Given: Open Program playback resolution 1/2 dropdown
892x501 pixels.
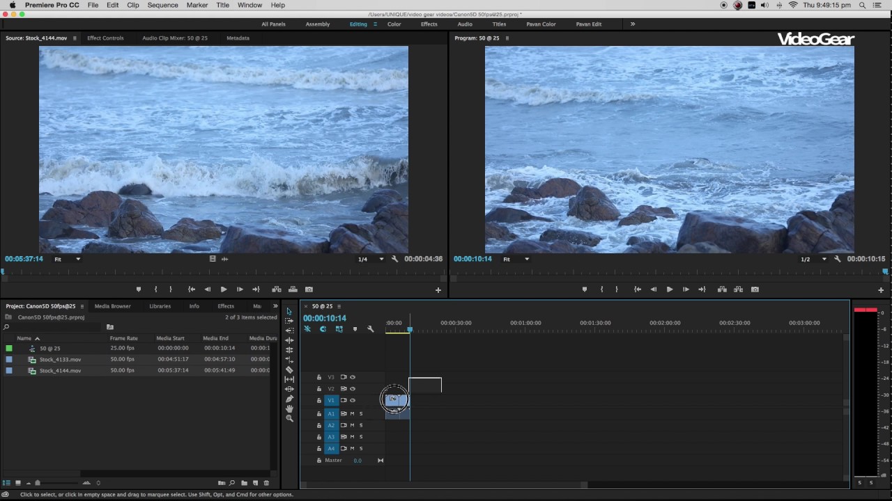Looking at the screenshot, I should click(813, 259).
